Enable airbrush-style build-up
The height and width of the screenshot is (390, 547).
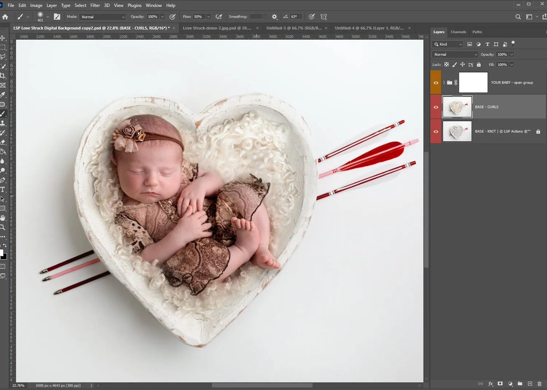coord(219,17)
